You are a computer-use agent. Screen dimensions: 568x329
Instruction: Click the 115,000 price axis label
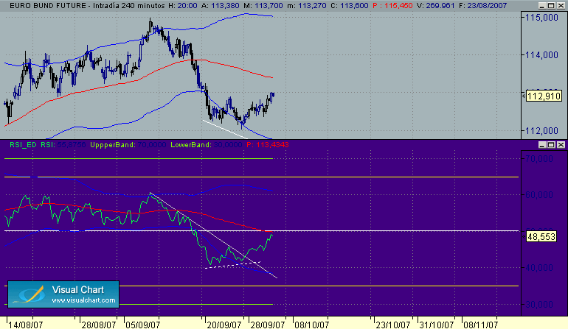[541, 18]
